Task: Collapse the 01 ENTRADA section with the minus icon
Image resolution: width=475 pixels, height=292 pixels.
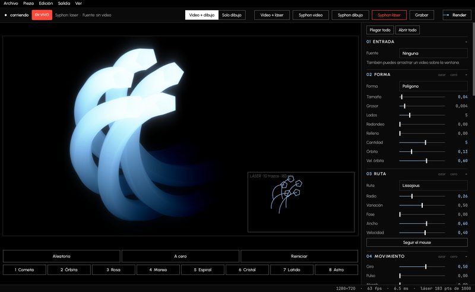Action: pos(466,42)
